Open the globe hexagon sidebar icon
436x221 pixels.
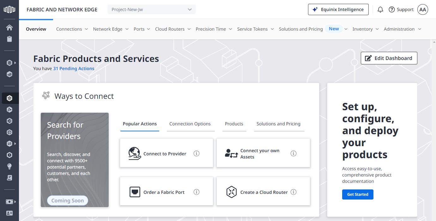tap(9, 132)
